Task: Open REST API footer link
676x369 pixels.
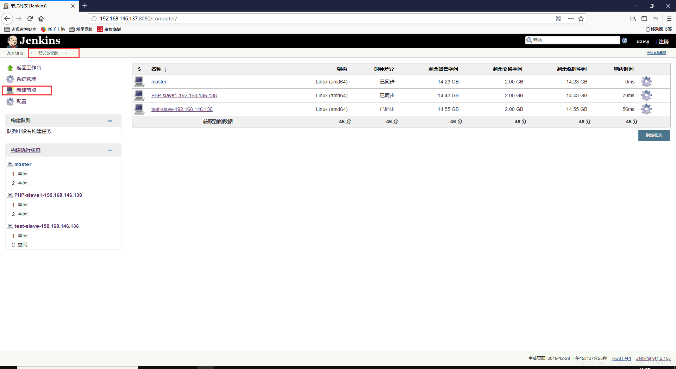Action: [x=621, y=358]
